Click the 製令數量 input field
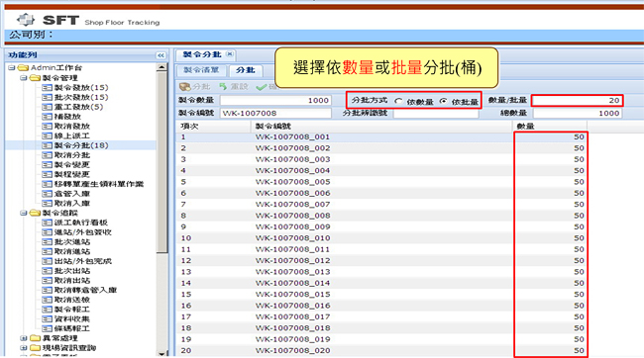 click(275, 101)
